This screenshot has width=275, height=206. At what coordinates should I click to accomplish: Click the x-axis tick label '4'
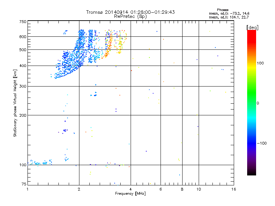click(131, 189)
